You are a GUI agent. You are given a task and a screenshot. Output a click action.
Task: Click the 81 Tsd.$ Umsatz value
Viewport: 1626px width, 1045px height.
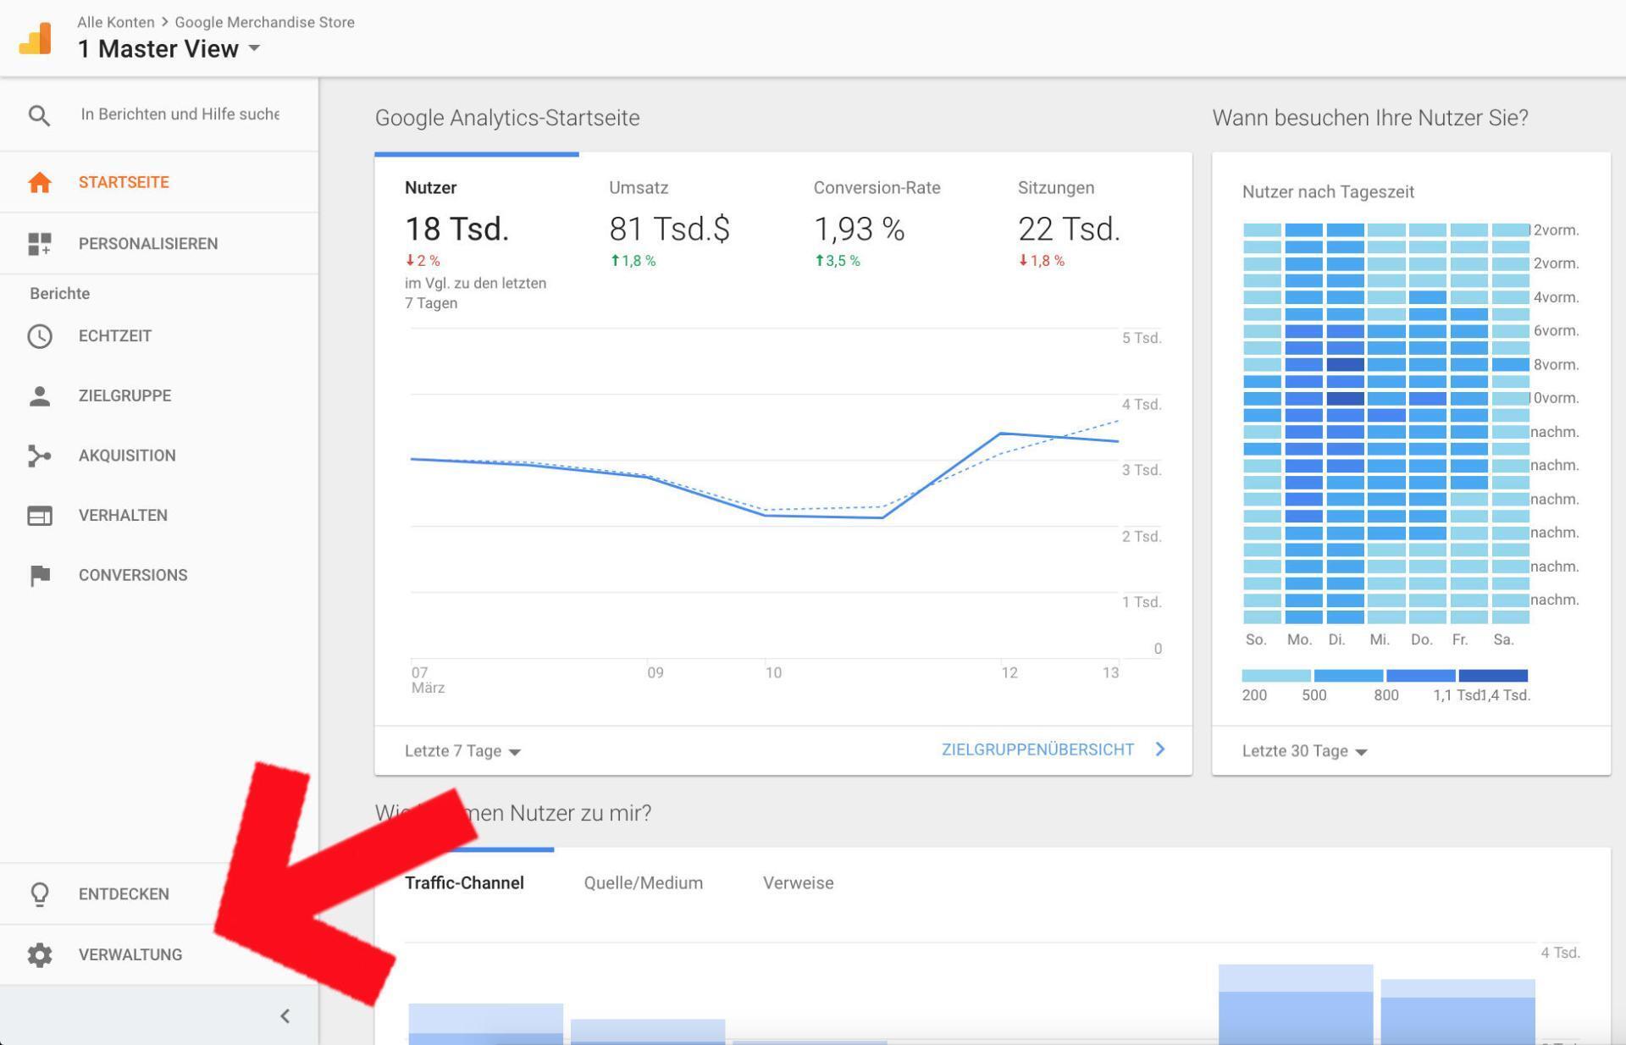tap(669, 229)
